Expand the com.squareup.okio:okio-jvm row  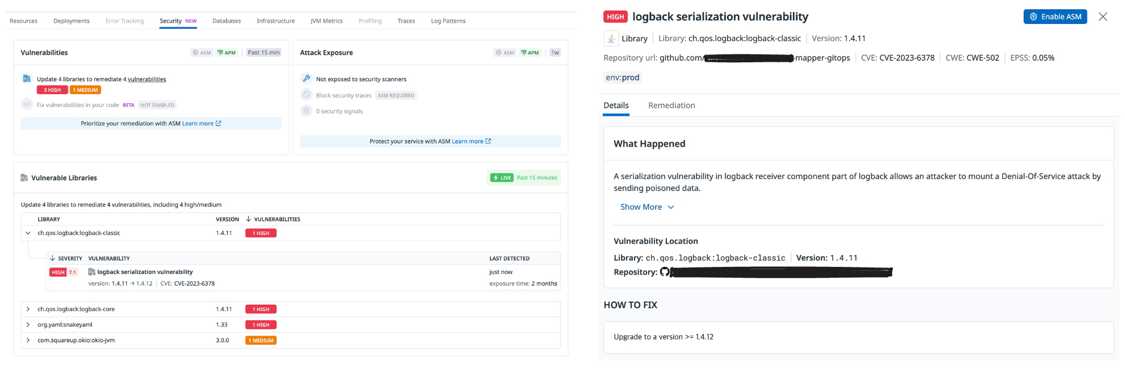[x=28, y=340]
